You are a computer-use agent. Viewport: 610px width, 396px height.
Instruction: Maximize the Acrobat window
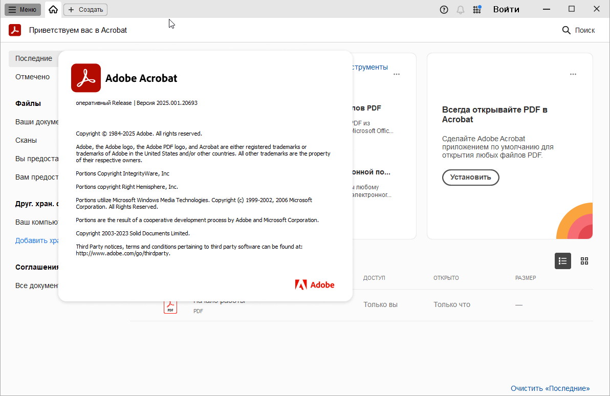(572, 9)
